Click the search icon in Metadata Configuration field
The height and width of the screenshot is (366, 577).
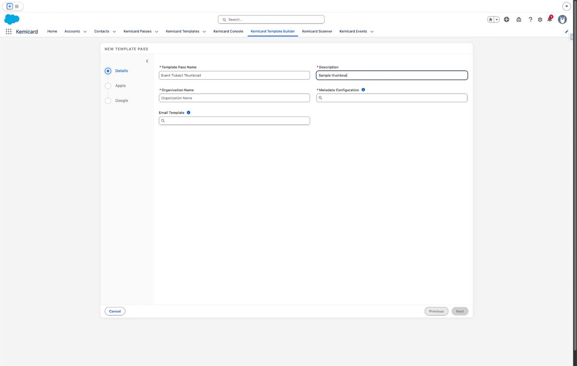tap(321, 98)
